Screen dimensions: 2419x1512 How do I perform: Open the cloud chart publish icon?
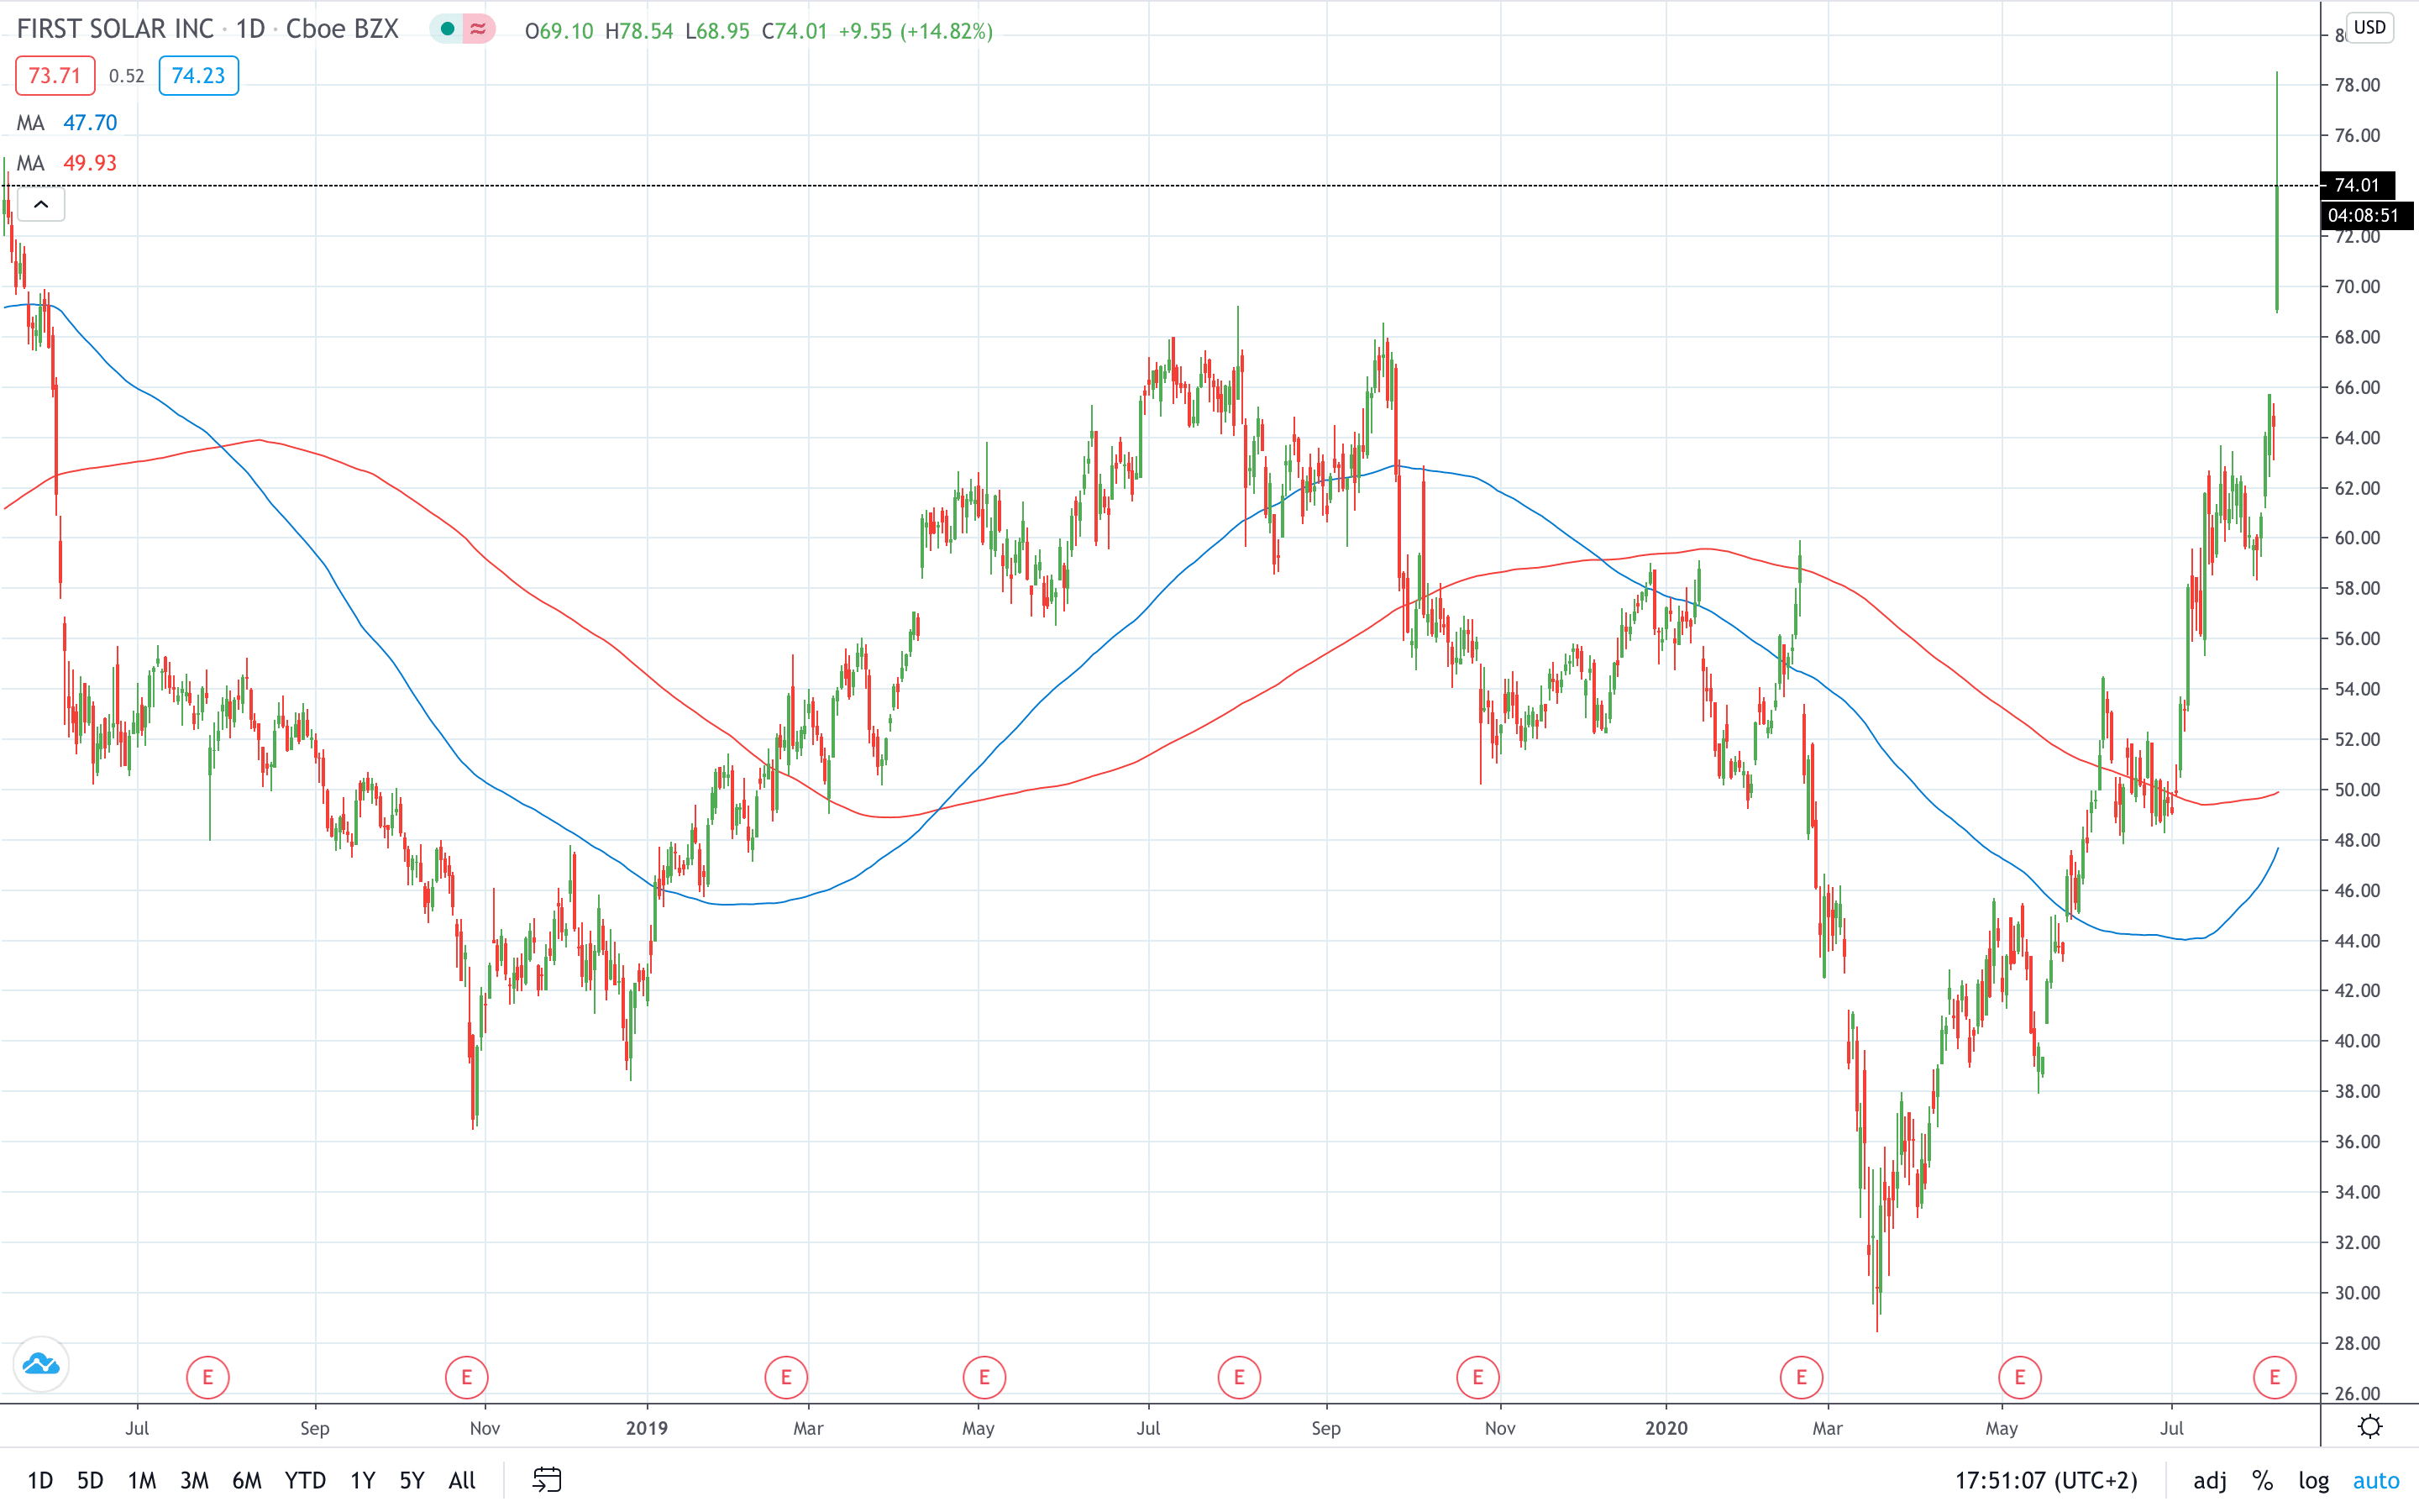[x=41, y=1364]
